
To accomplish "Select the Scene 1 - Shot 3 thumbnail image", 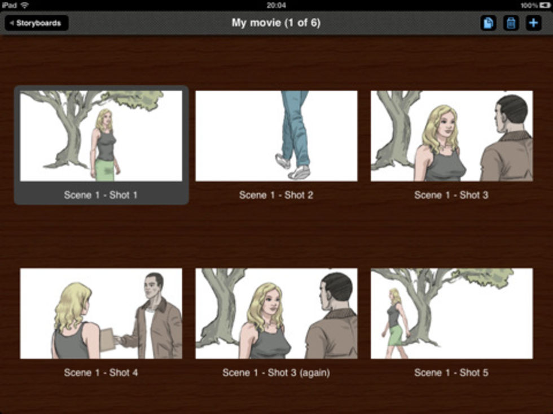I will (451, 136).
